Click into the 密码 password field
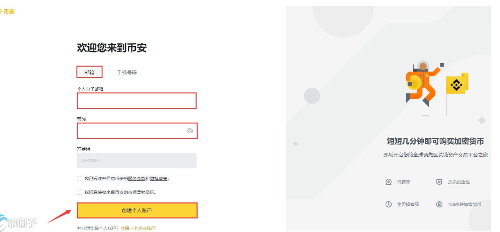The image size is (500, 232). tap(130, 131)
